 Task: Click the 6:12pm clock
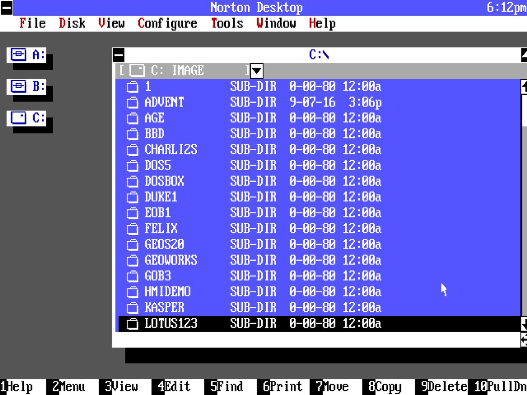click(x=507, y=7)
